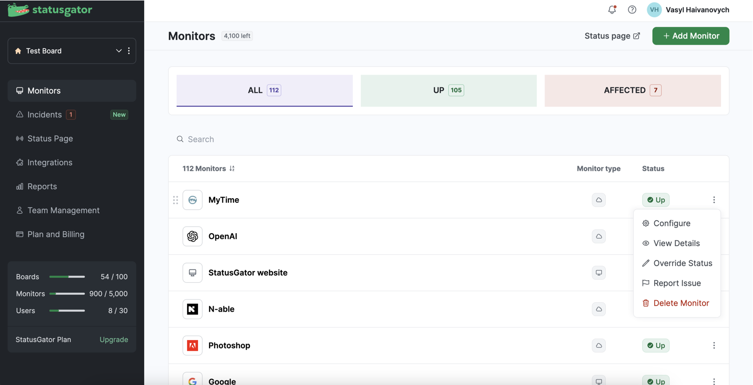Open Test Board kebab options menu

129,51
